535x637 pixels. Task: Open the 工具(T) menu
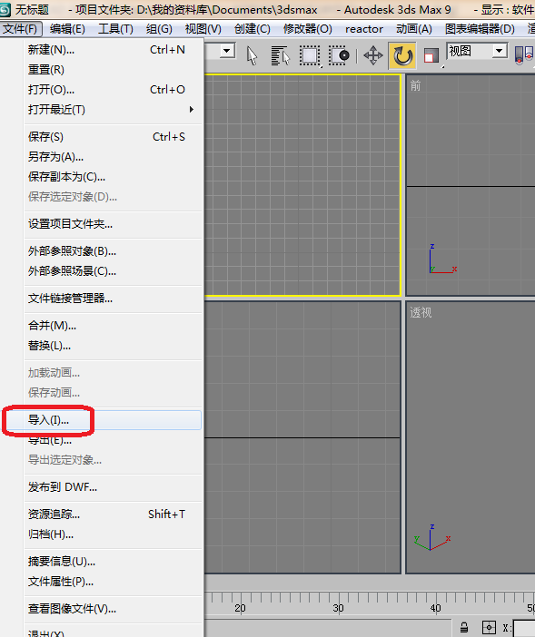[115, 29]
